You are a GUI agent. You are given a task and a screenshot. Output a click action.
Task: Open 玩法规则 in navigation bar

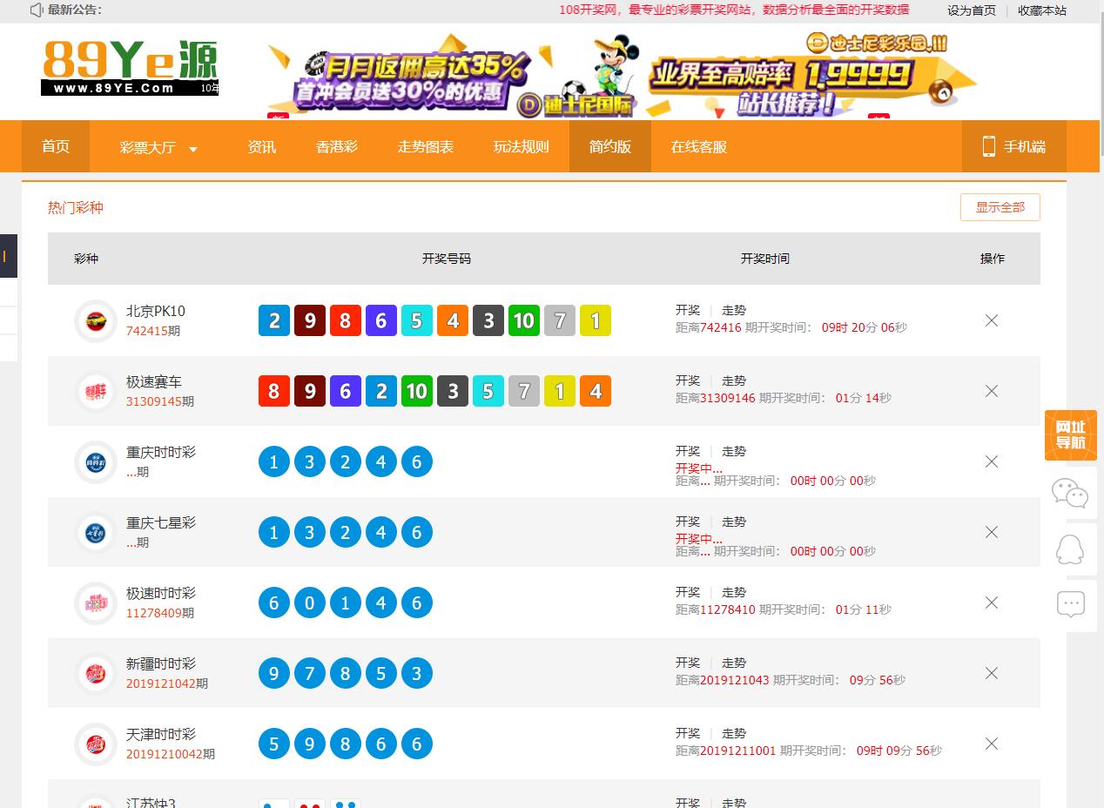tap(522, 146)
